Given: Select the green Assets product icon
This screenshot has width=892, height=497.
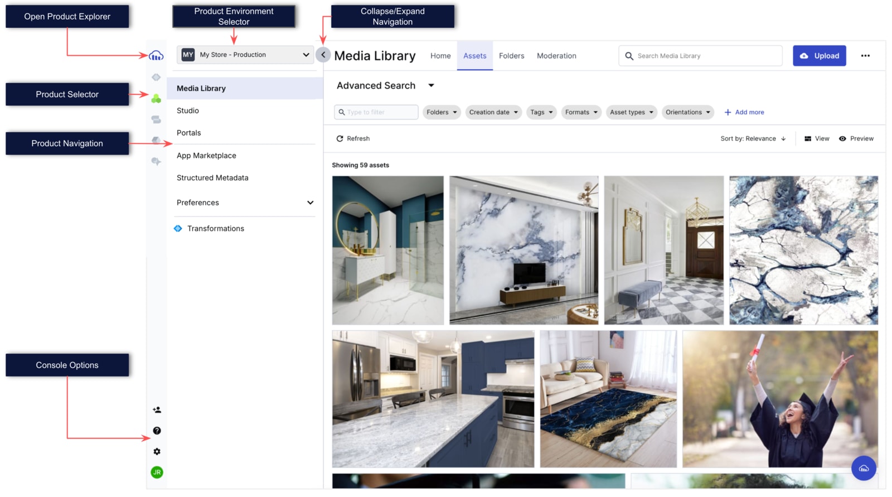Looking at the screenshot, I should click(x=156, y=99).
